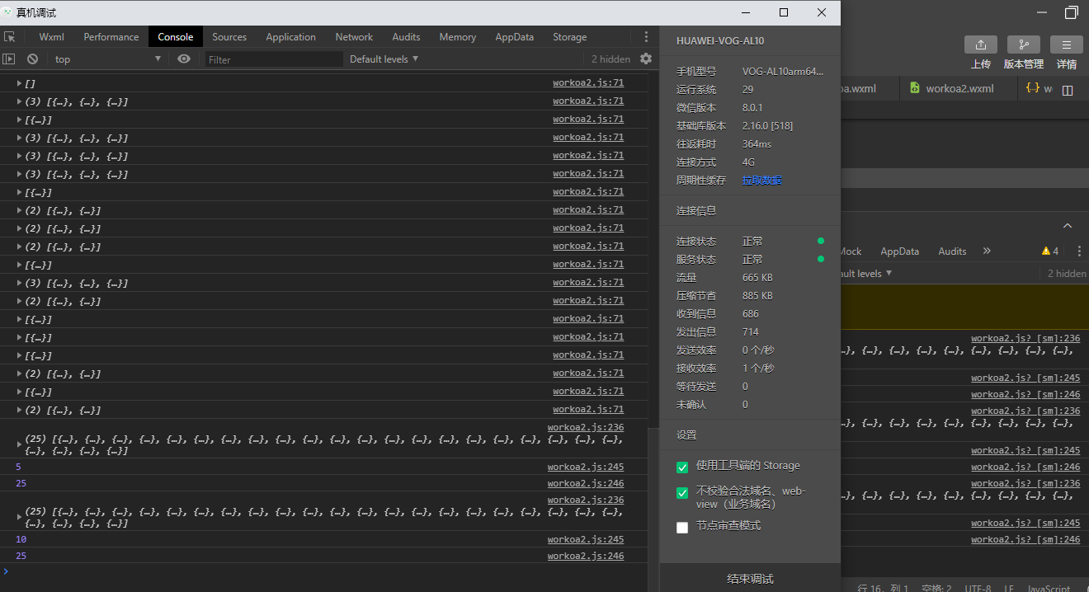The image size is (1089, 592).
Task: Open 版本管理 version control icon
Action: tap(1023, 45)
